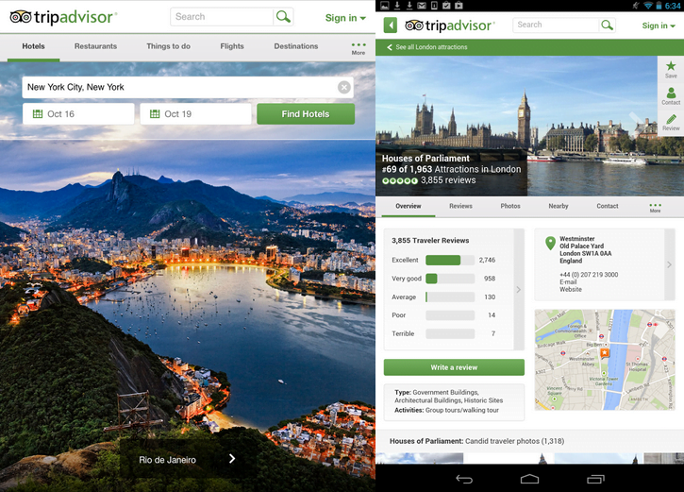Select the Overview tab

point(409,206)
